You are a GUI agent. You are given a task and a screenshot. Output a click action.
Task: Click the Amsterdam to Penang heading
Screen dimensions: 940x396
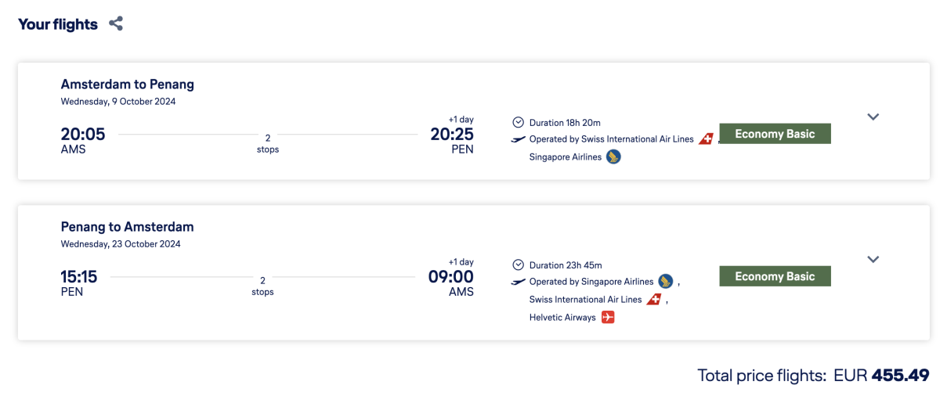128,84
